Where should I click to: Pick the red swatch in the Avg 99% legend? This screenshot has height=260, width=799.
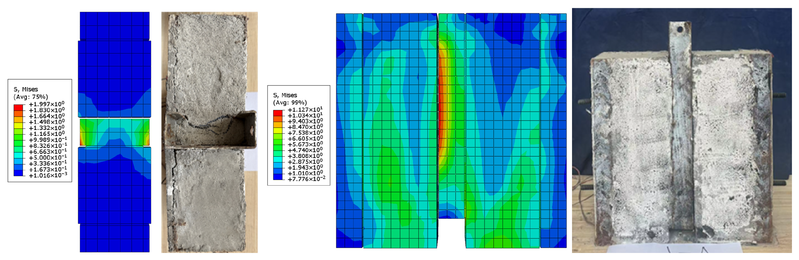pos(278,113)
